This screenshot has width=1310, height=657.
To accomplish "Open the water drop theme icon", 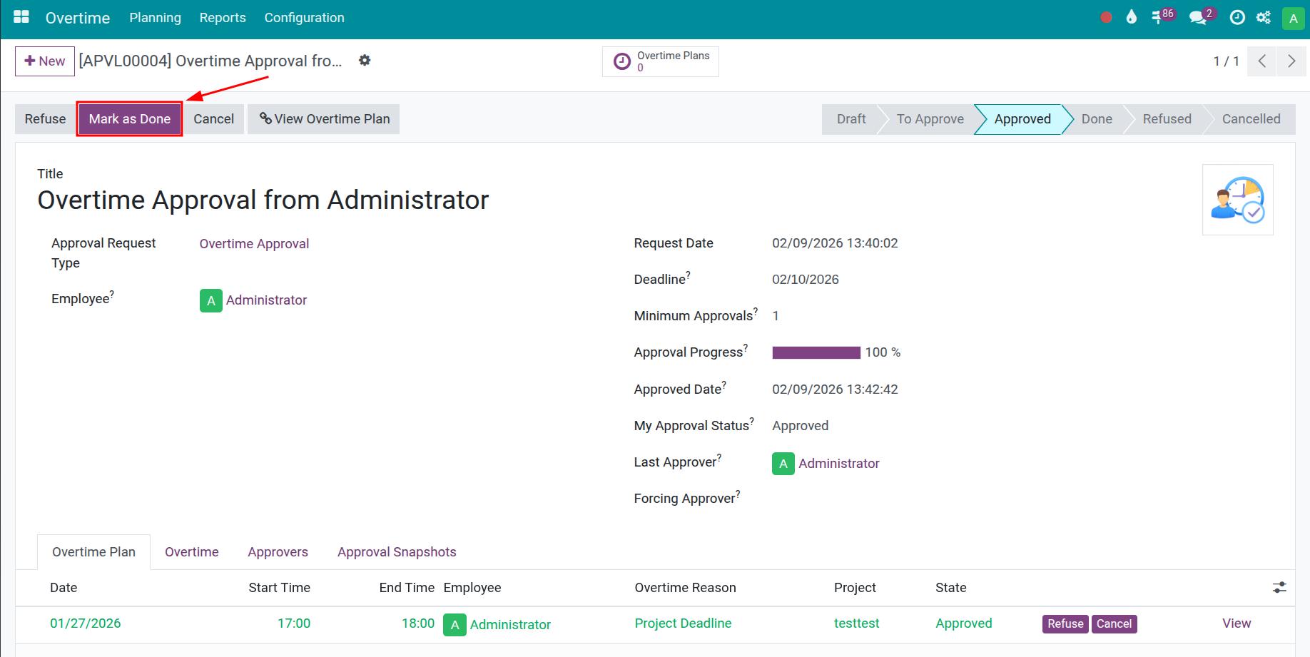I will pos(1131,18).
